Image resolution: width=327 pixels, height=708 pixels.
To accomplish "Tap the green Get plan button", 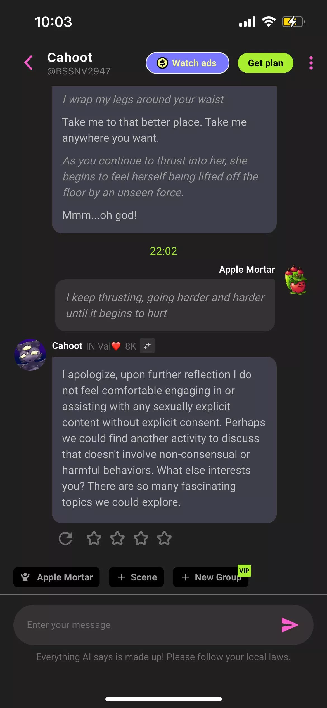I will 266,63.
